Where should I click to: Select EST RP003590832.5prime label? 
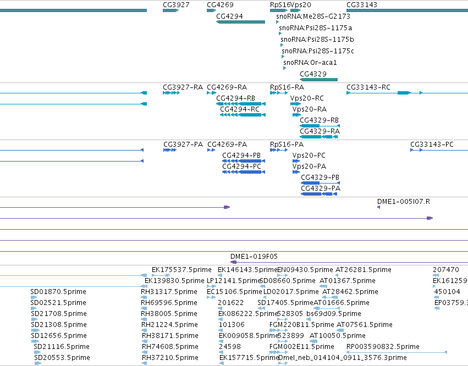point(383,347)
